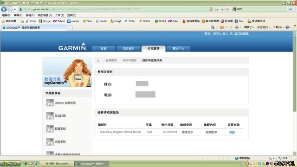Click the 維修件查詢 breadcrumb link
This screenshot has height=167, width=297.
(129, 60)
